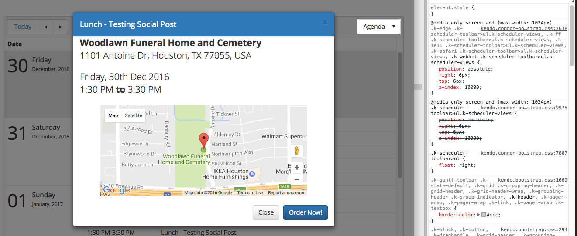Select the Map view tab
Screen dimensions: 577x236
click(113, 115)
